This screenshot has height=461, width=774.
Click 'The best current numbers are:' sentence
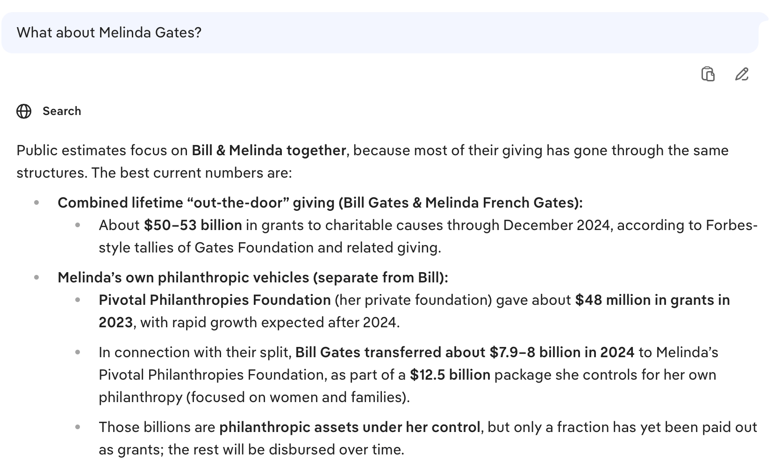192,173
